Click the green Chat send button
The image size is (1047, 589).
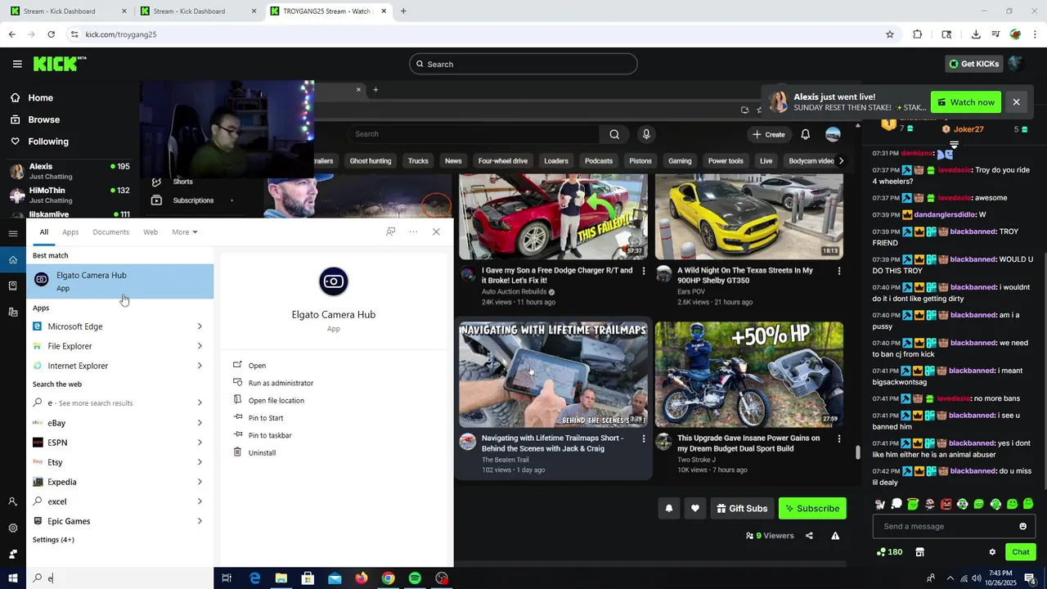tap(1020, 552)
